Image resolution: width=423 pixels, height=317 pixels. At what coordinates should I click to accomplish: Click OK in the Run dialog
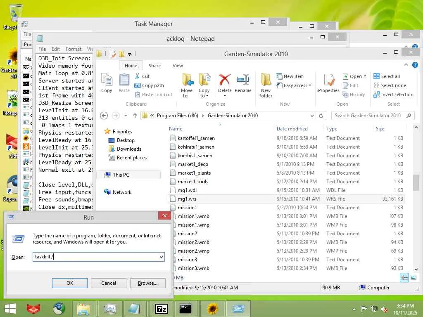[69, 283]
